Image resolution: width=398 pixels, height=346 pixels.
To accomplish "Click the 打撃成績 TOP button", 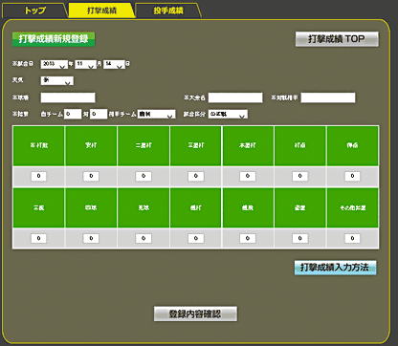I will tap(337, 39).
